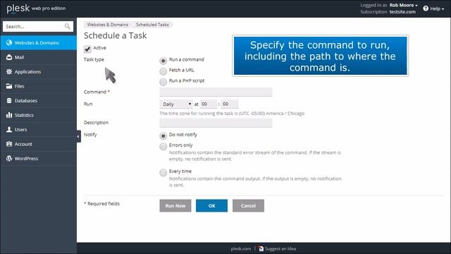Click the hour field in Run time
Viewport: 451px width, 254px height.
coord(209,104)
